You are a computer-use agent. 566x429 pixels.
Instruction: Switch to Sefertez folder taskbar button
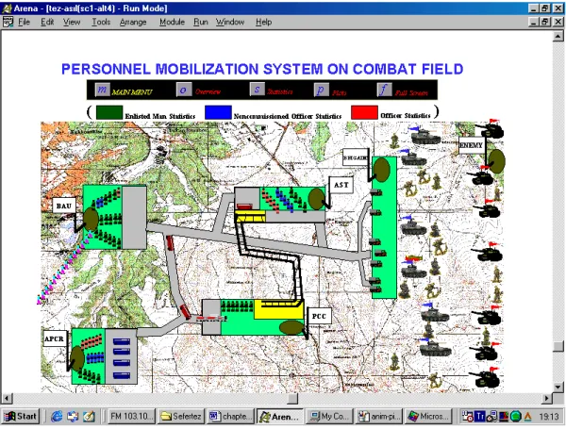coord(181,417)
